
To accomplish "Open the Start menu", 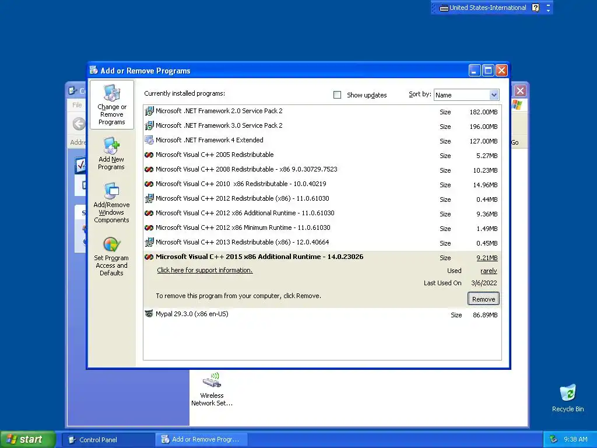I will point(28,439).
